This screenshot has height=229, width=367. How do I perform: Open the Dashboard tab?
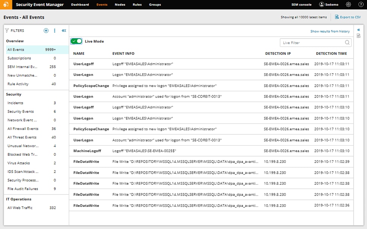[x=80, y=5]
